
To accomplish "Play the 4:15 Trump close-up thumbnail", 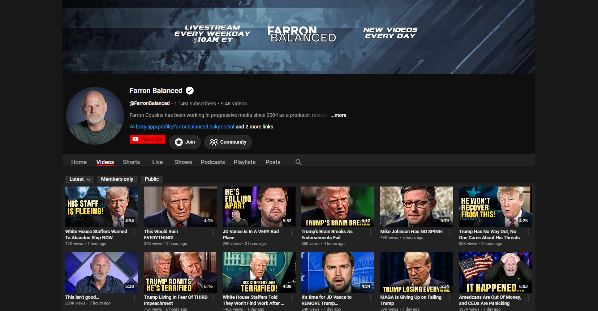I will 180,207.
